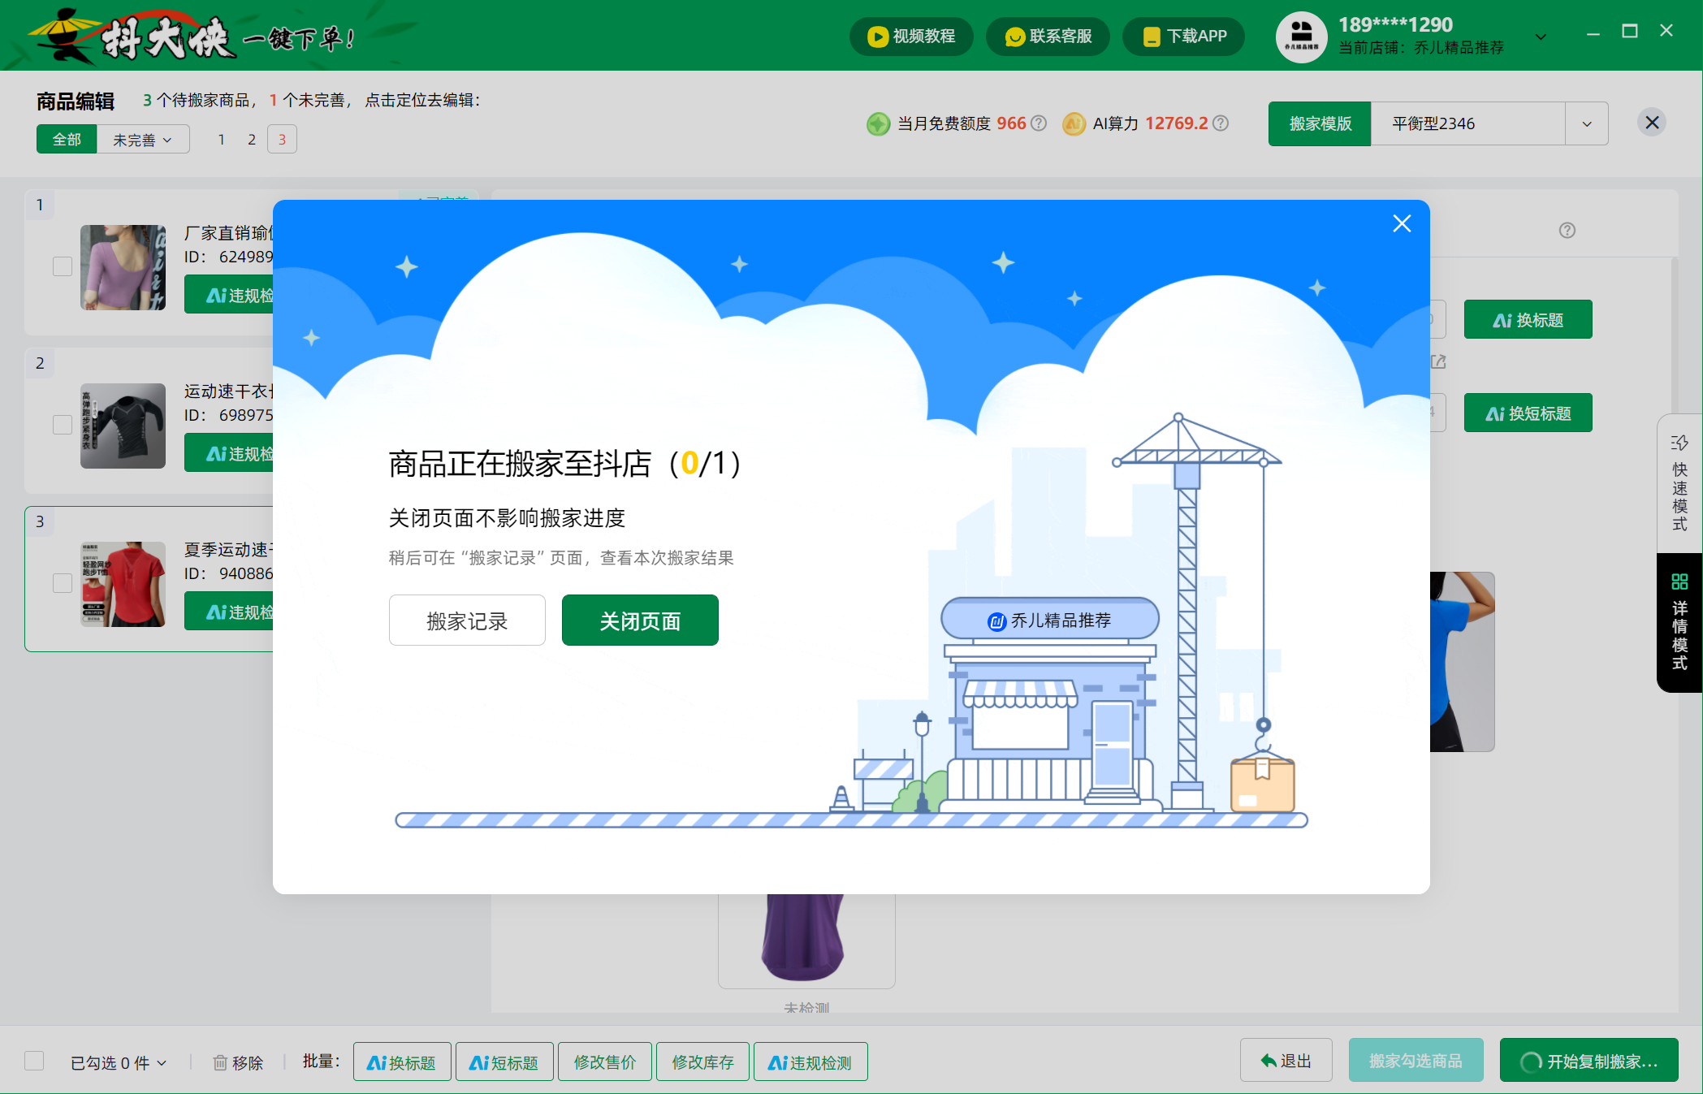Click the help question mark in editor panel
This screenshot has height=1094, width=1703.
1567,231
